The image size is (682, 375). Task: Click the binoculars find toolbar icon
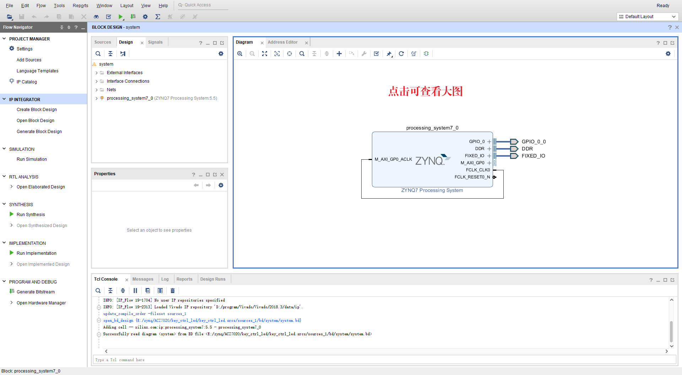(x=96, y=17)
